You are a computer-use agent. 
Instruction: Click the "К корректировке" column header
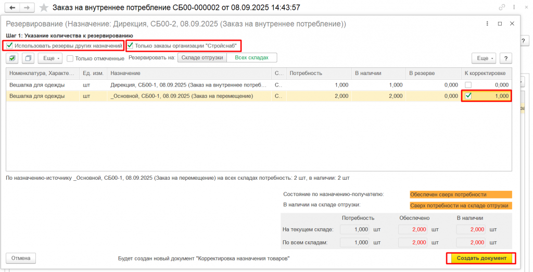pyautogui.click(x=487, y=73)
